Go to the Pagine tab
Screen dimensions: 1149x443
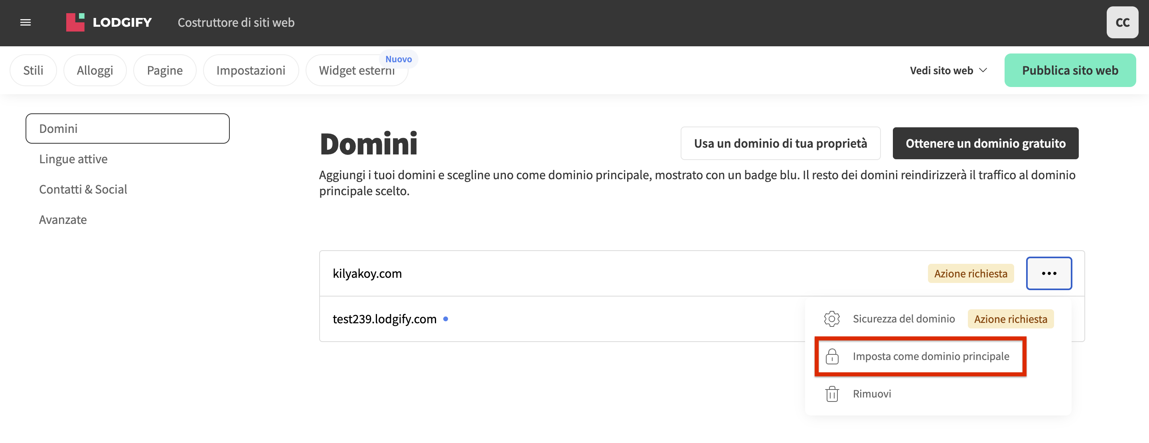coord(165,71)
